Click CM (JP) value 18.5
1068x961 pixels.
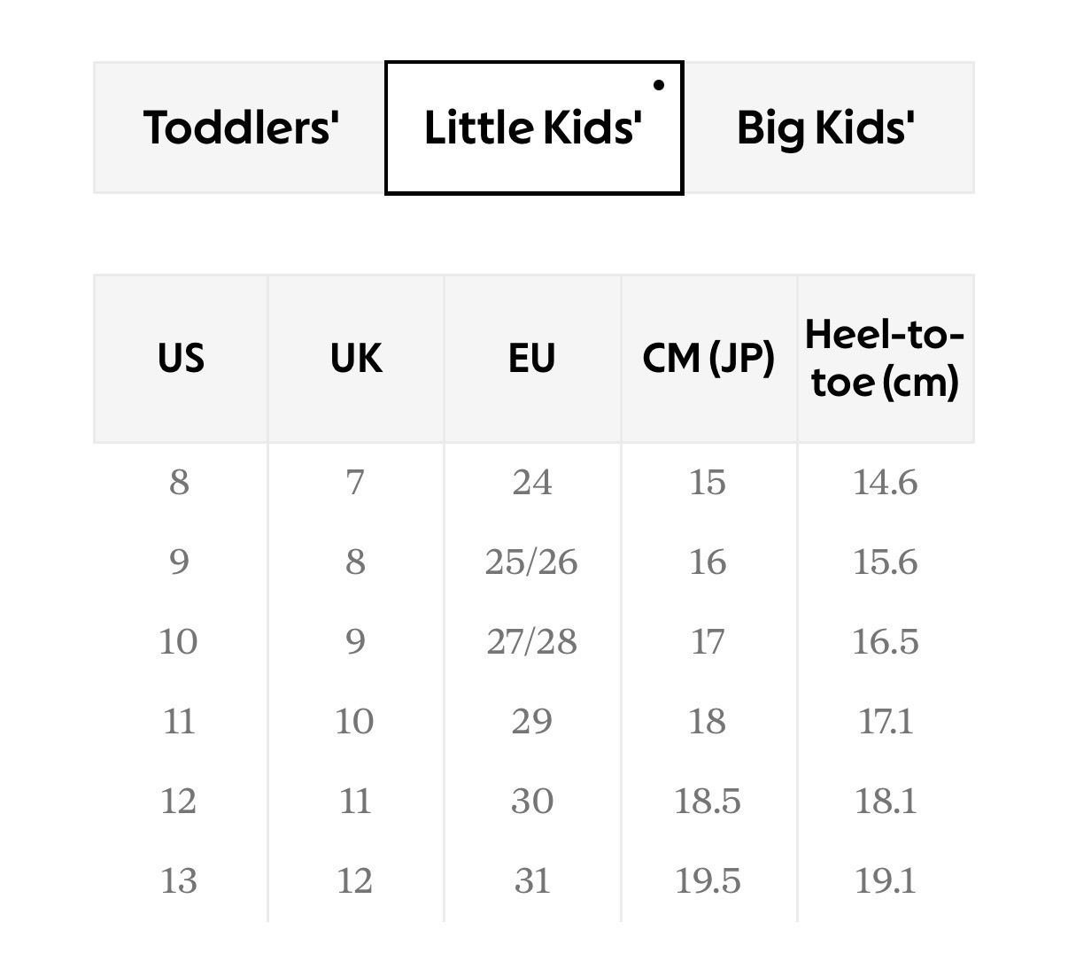(x=708, y=802)
